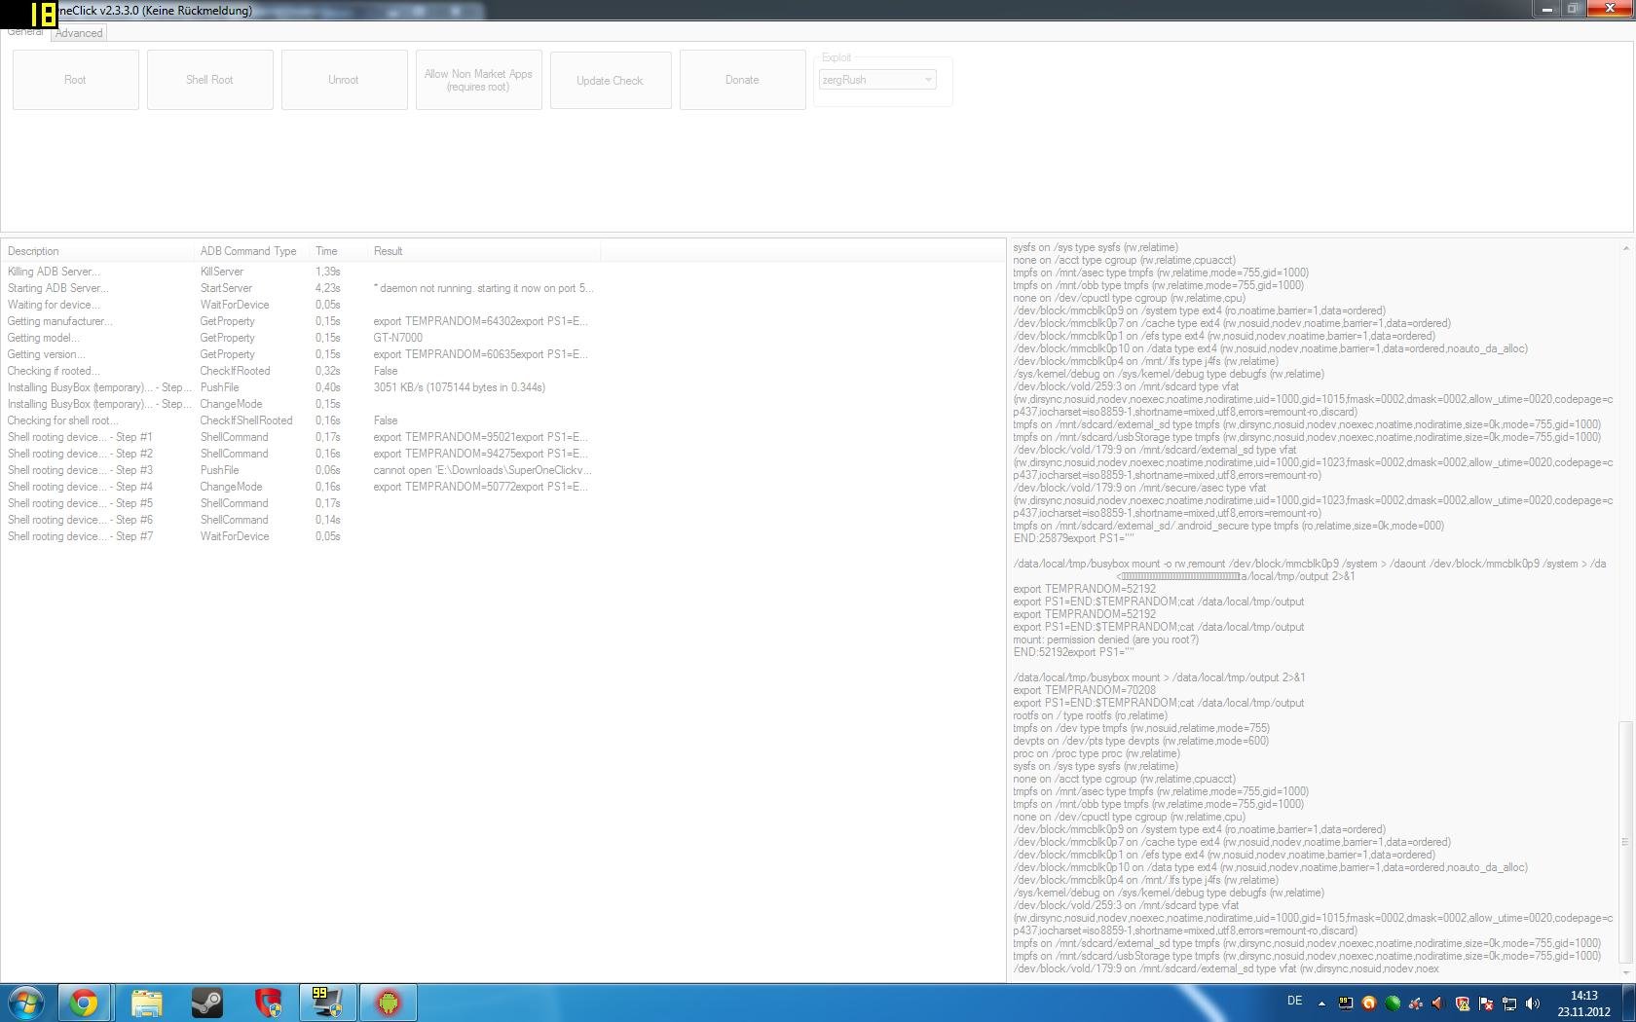Select the green Android SuperOneClick taskbar icon
The height and width of the screenshot is (1022, 1636).
click(x=389, y=1003)
